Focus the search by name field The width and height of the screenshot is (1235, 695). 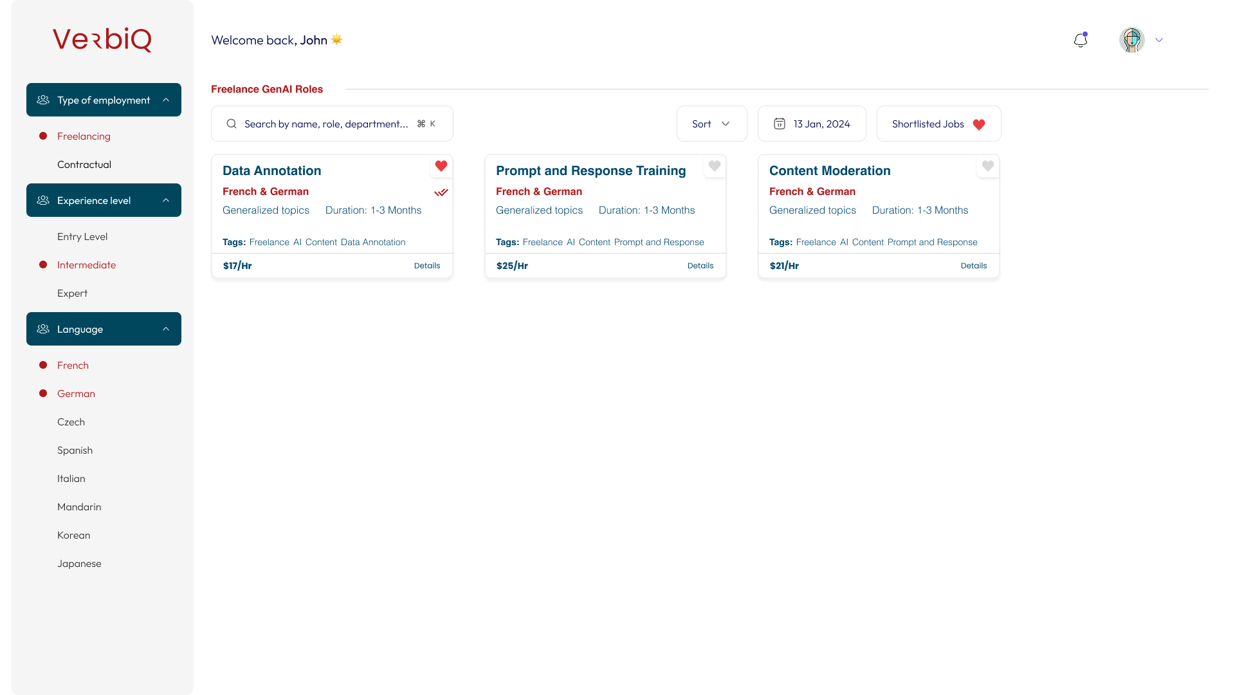click(x=326, y=124)
